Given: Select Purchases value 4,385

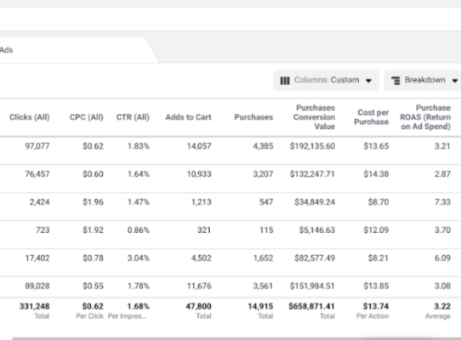Looking at the screenshot, I should 263,146.
